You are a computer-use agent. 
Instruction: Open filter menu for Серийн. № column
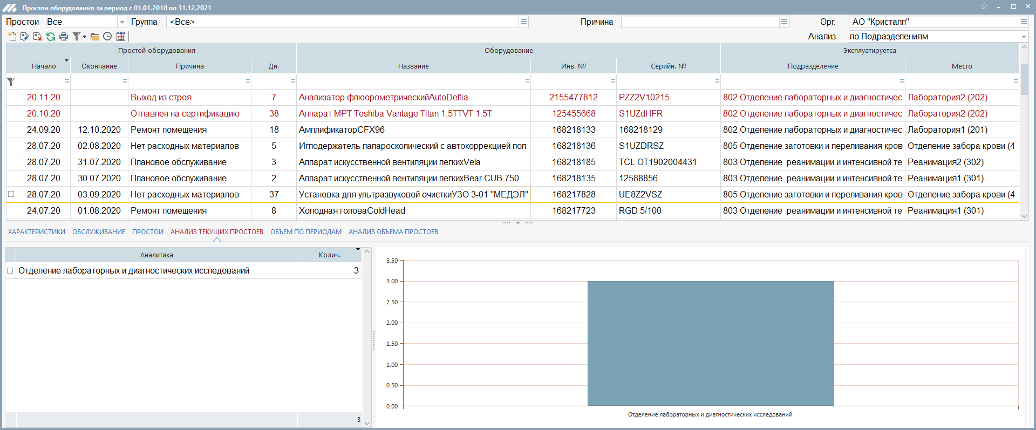pyautogui.click(x=717, y=81)
